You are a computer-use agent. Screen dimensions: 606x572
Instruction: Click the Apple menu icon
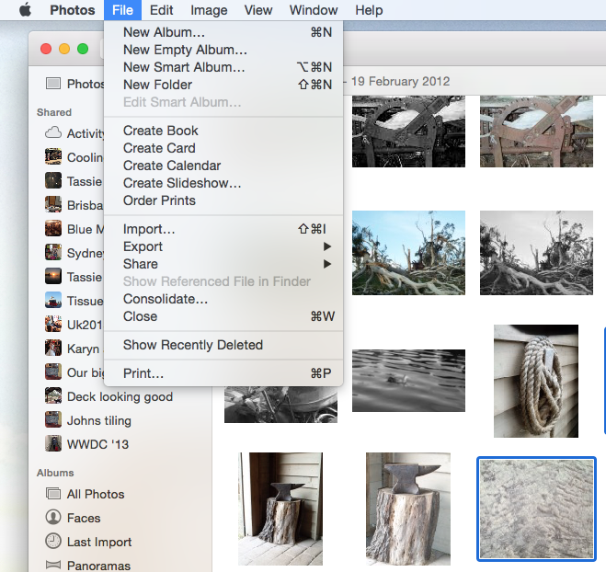coord(25,10)
